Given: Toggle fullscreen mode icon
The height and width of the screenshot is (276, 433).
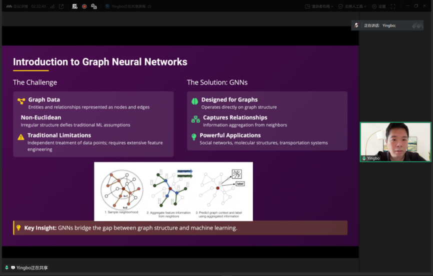Looking at the screenshot, I should [x=392, y=6].
